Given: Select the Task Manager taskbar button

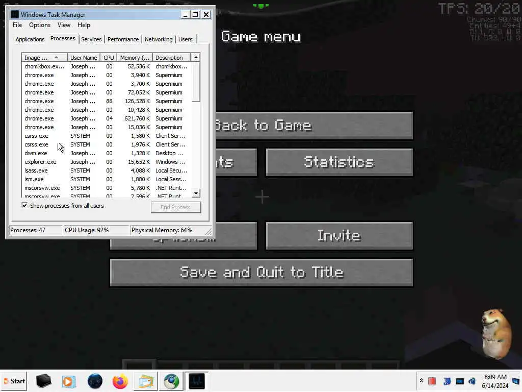Looking at the screenshot, I should click(196, 381).
